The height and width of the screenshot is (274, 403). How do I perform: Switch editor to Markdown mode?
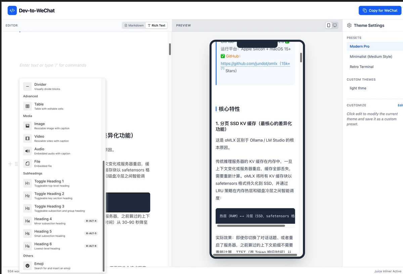134,25
